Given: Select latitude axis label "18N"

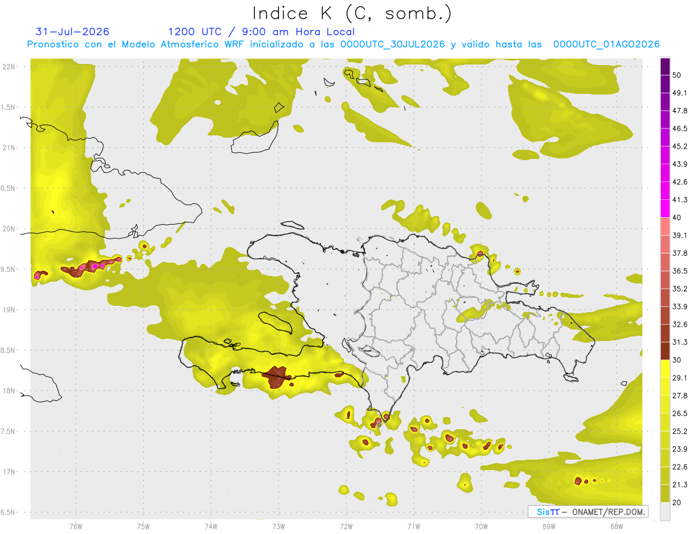Looking at the screenshot, I should click(x=10, y=391).
